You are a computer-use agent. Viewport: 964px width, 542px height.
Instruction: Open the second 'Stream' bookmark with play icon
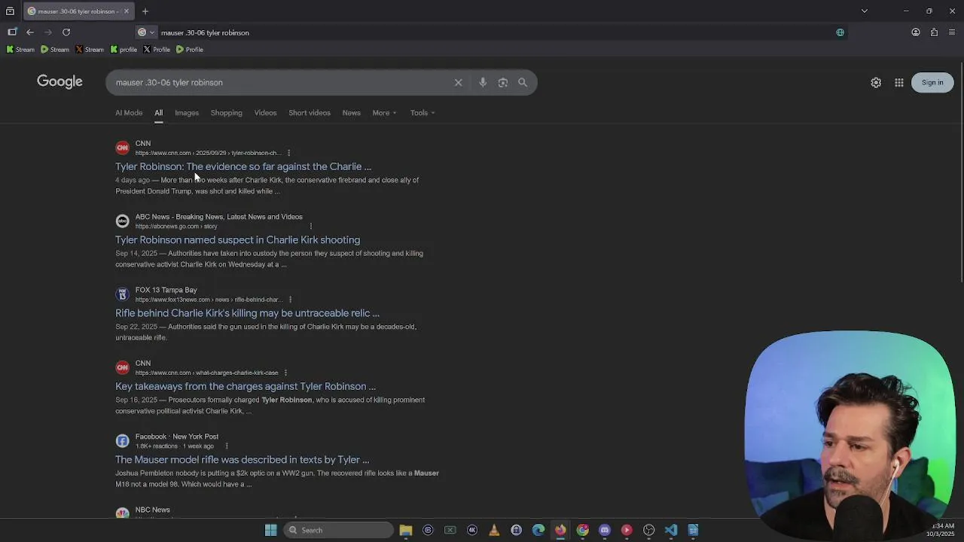[x=55, y=50]
